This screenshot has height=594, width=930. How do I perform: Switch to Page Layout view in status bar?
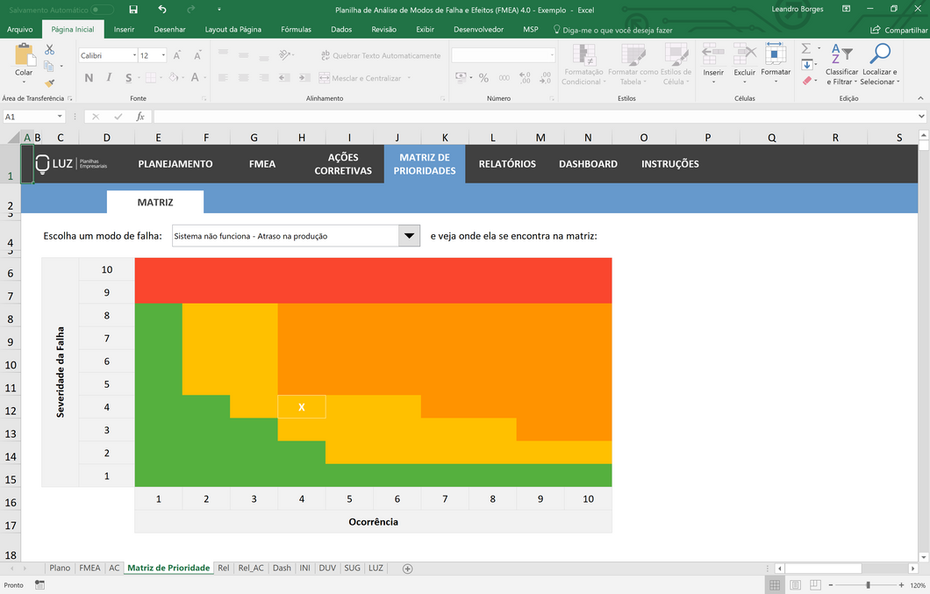point(795,585)
